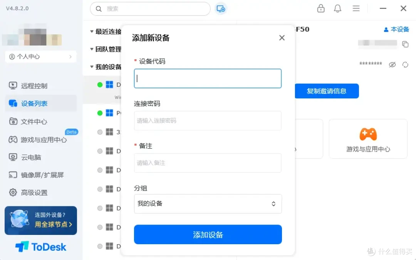The image size is (416, 260).
Task: Toggle password visibility eye icon
Action: pyautogui.click(x=392, y=64)
